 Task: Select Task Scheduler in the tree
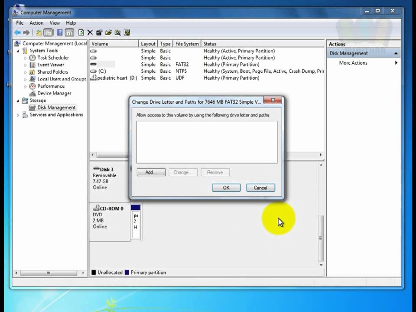click(53, 58)
